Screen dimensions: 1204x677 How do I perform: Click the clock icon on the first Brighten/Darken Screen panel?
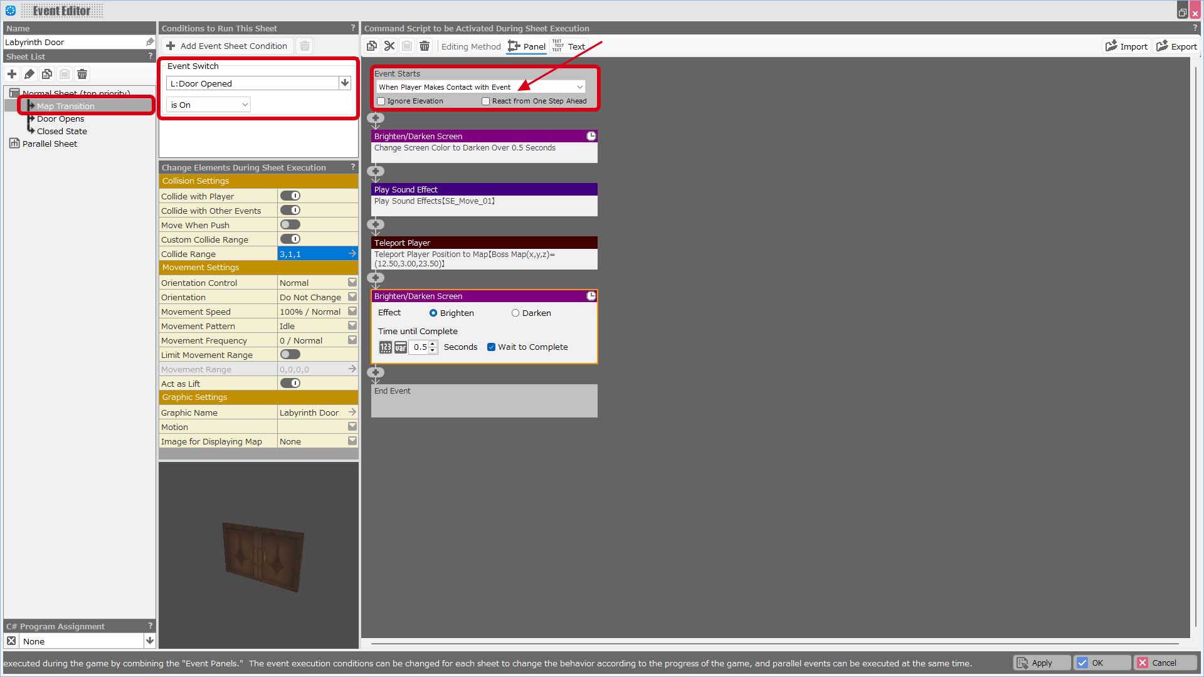591,136
